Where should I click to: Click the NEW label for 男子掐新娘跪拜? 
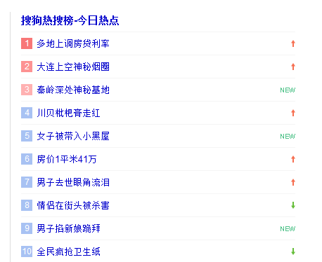point(288,229)
